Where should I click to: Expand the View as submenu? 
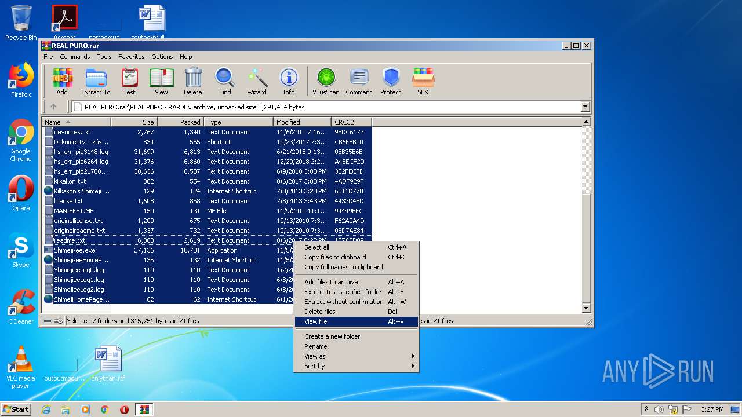(356, 356)
